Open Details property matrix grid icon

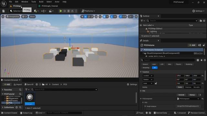click(x=198, y=60)
